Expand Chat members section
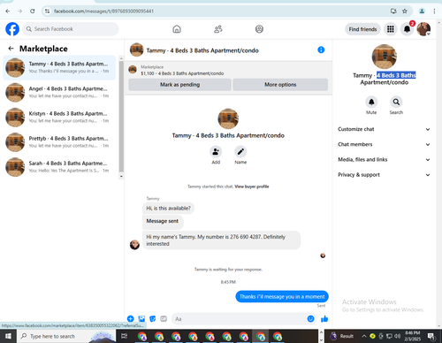The width and height of the screenshot is (442, 343). 384,144
